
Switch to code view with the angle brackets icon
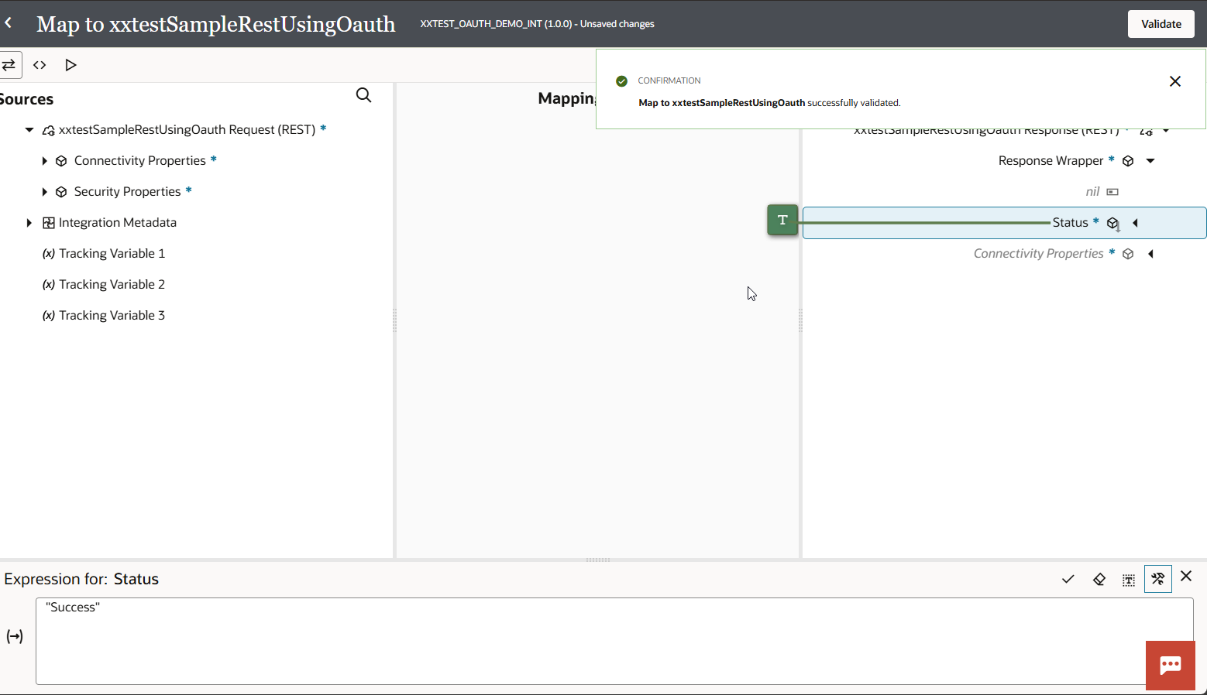(40, 65)
